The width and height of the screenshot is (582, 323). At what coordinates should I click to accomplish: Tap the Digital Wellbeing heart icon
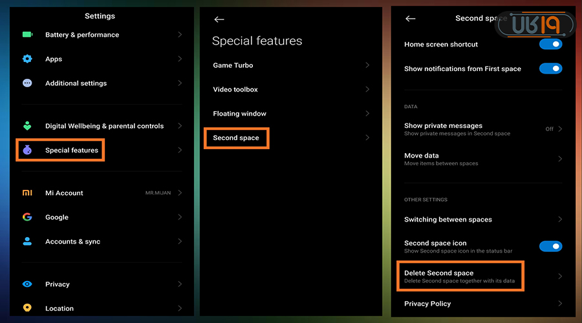click(27, 126)
